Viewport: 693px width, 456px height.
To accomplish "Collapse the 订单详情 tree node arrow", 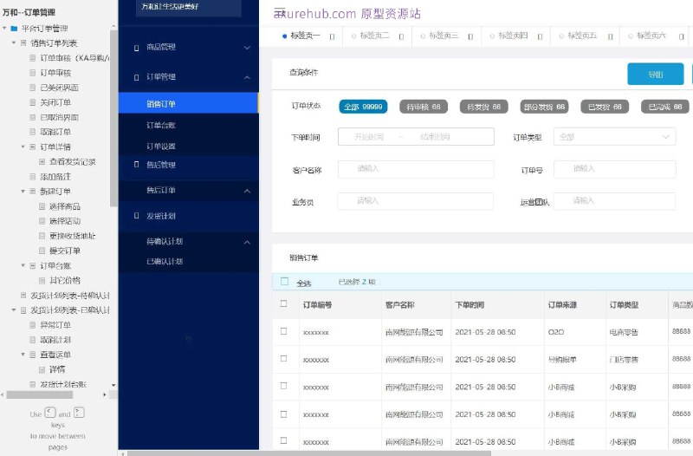I will coord(23,147).
